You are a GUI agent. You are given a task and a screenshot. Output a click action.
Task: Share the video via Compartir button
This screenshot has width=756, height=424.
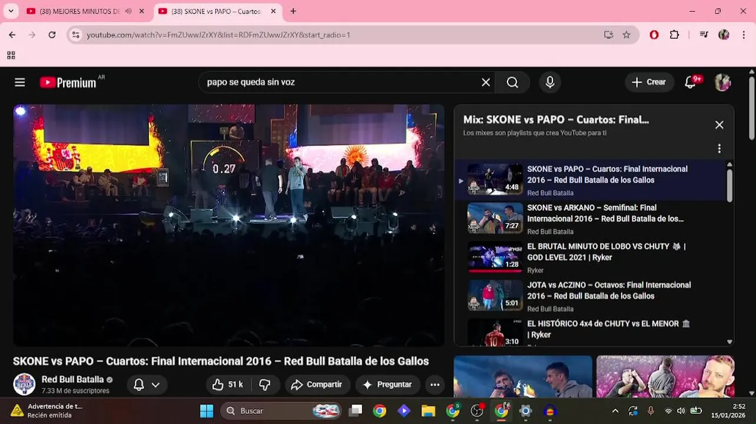click(x=317, y=385)
